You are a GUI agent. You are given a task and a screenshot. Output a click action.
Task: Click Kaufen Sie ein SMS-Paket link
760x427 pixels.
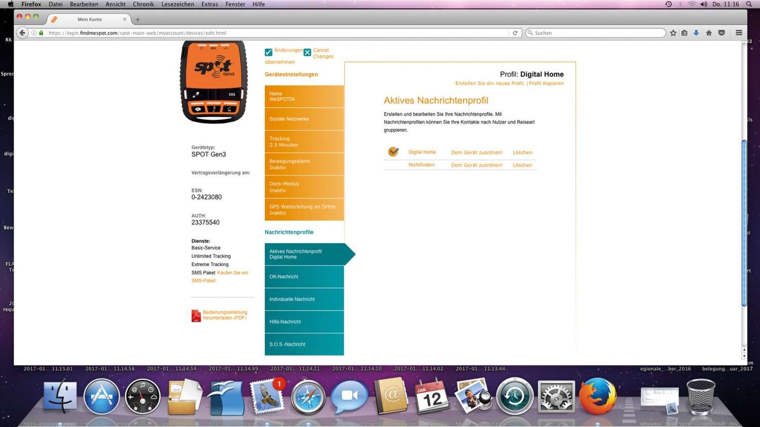pos(220,276)
